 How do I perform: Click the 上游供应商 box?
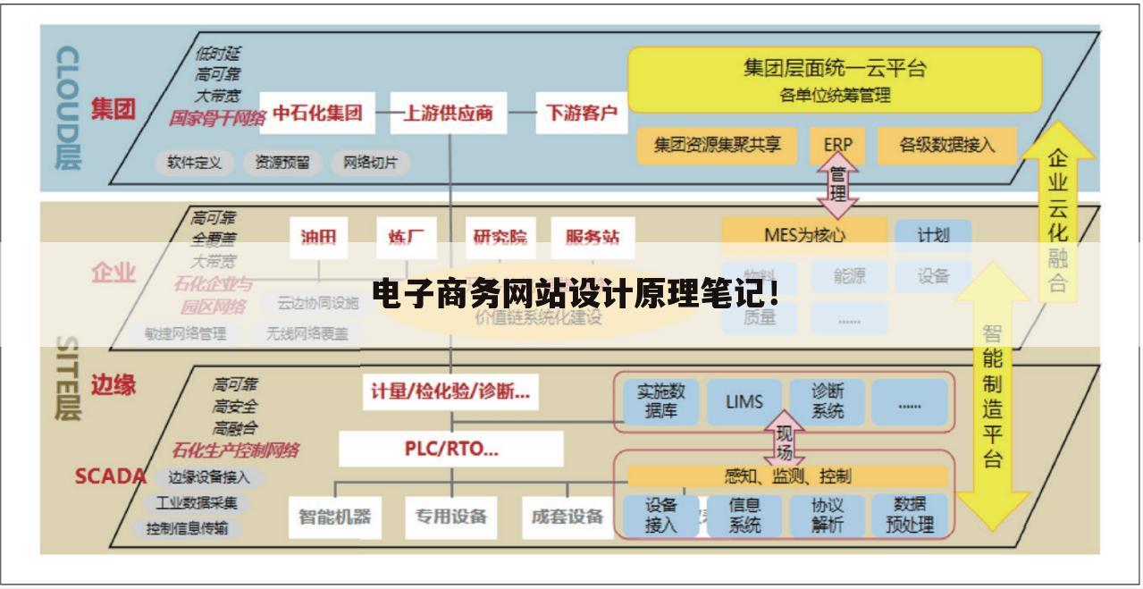449,114
